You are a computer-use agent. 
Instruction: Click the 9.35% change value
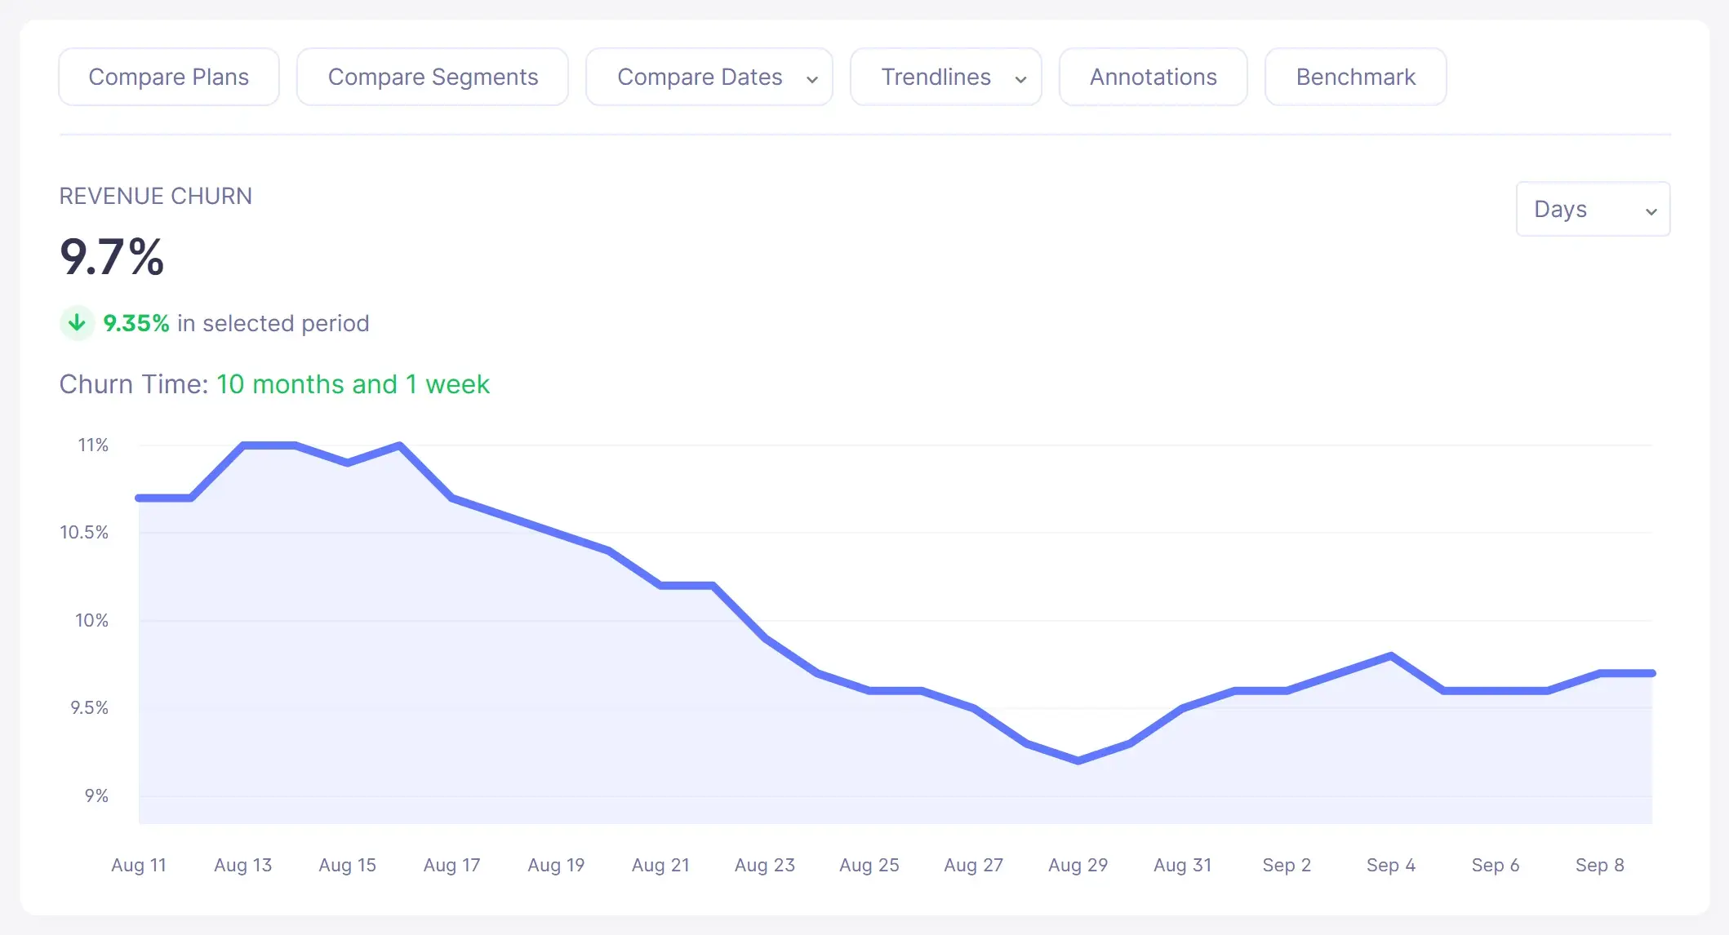(x=136, y=323)
